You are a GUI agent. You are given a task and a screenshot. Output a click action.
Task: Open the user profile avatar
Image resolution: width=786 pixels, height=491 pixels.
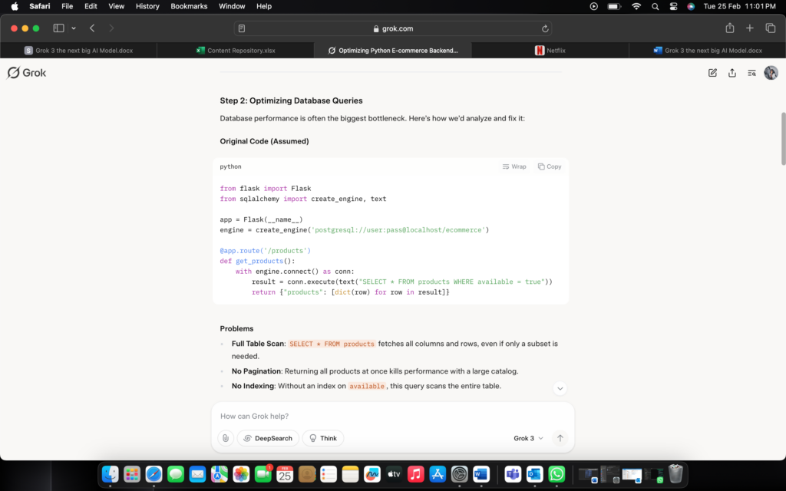tap(771, 73)
